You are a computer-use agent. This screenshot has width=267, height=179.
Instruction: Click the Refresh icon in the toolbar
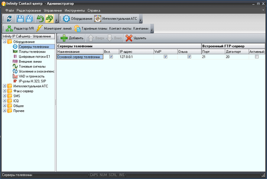click(x=9, y=19)
